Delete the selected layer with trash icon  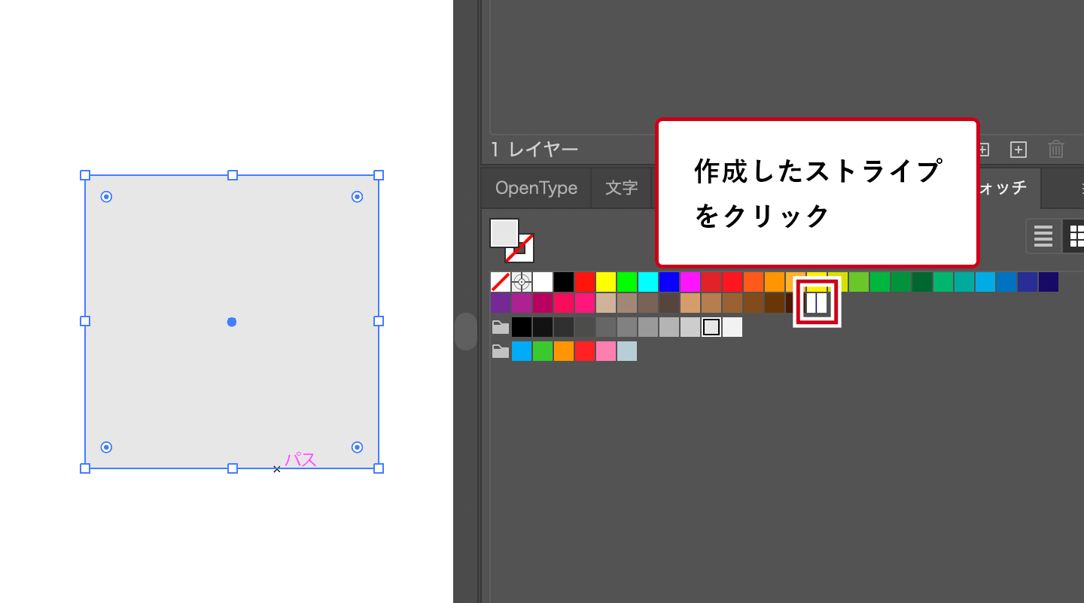[x=1056, y=150]
